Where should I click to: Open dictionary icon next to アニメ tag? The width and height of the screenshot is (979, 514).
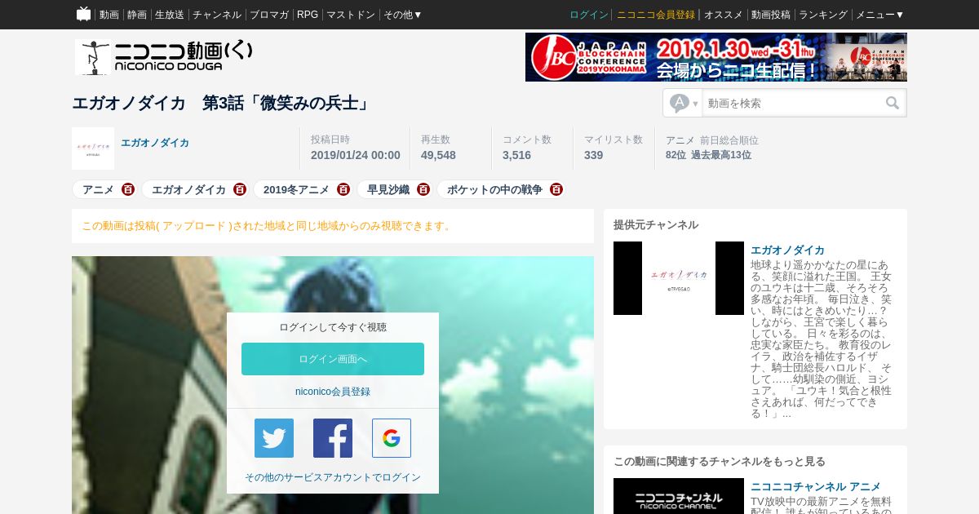pos(128,189)
